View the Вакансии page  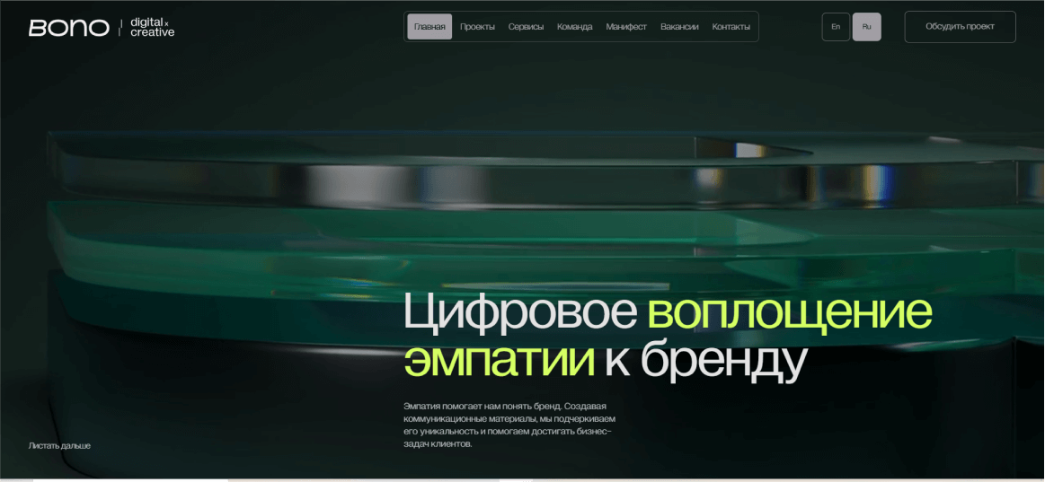(679, 27)
